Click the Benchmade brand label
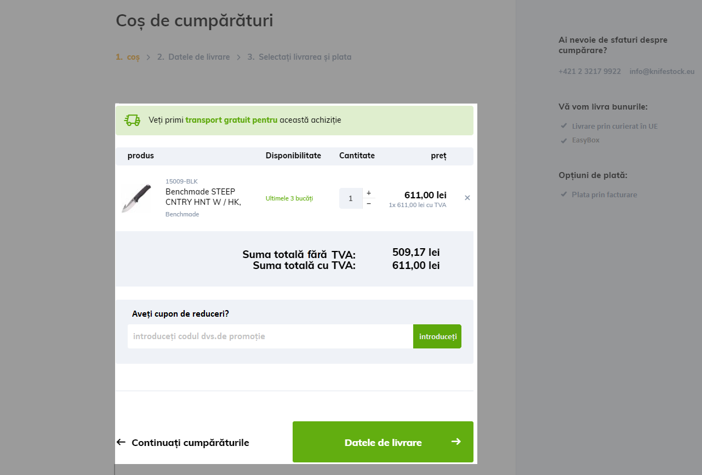This screenshot has height=475, width=702. [x=182, y=214]
